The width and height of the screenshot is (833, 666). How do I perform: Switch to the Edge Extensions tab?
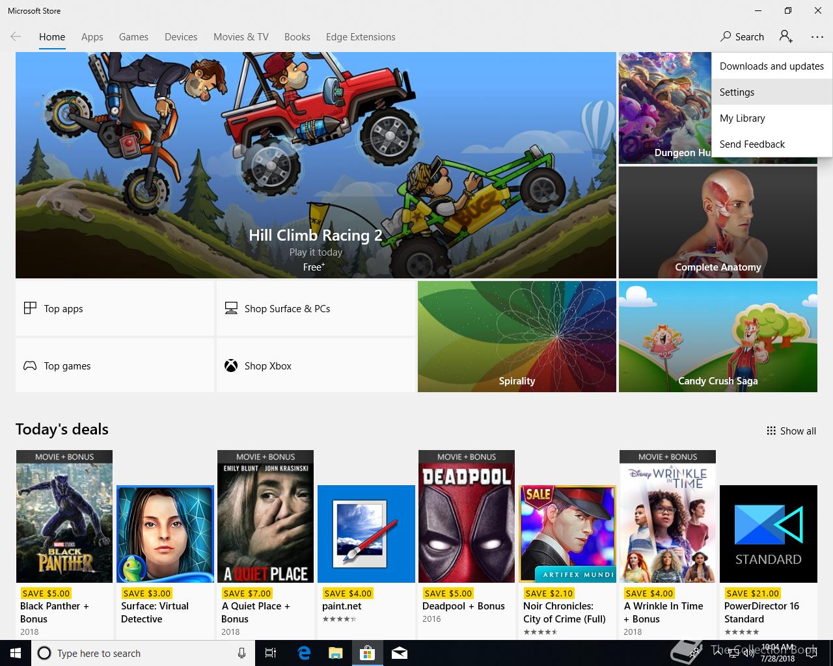pos(361,37)
